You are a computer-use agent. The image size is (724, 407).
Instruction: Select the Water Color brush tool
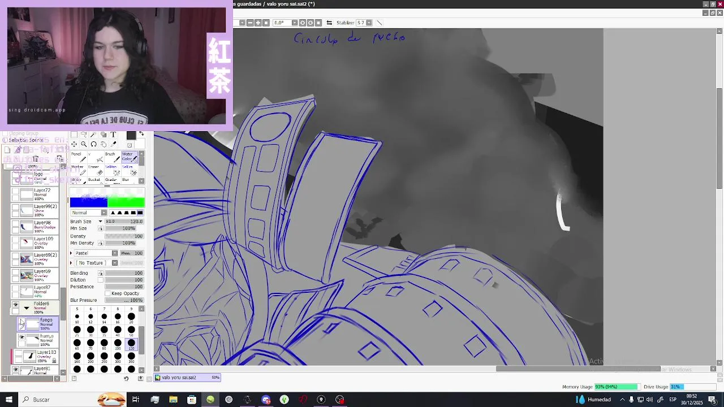tap(130, 157)
